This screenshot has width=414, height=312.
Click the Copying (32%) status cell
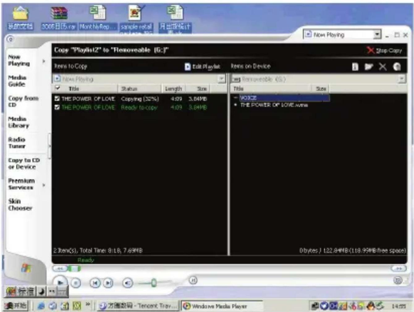[x=140, y=99]
